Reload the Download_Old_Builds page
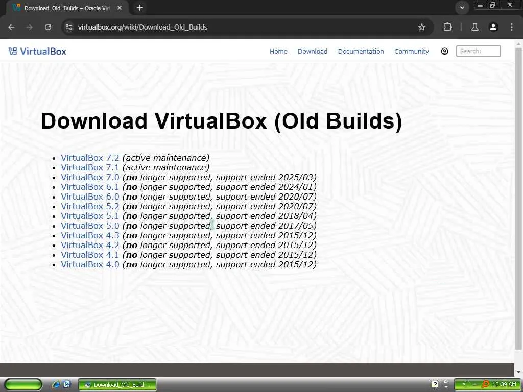Image resolution: width=523 pixels, height=392 pixels. (48, 27)
